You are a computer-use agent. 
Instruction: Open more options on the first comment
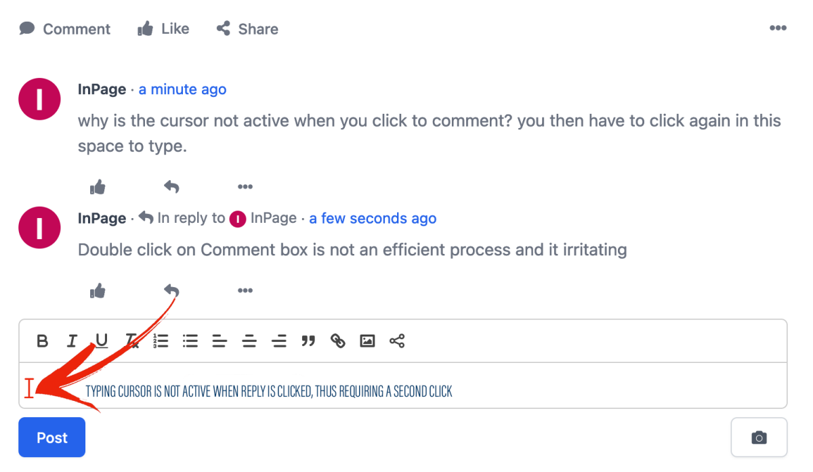[245, 187]
